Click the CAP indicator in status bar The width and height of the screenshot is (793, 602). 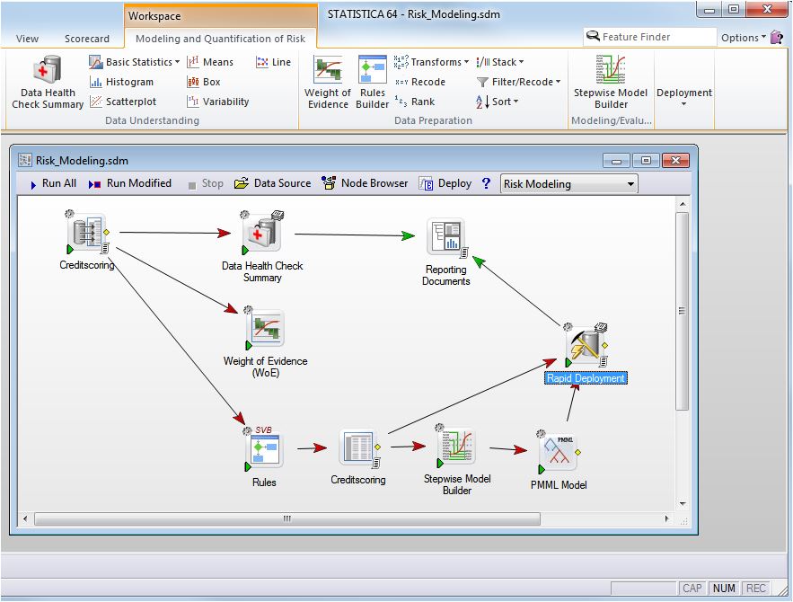point(692,588)
